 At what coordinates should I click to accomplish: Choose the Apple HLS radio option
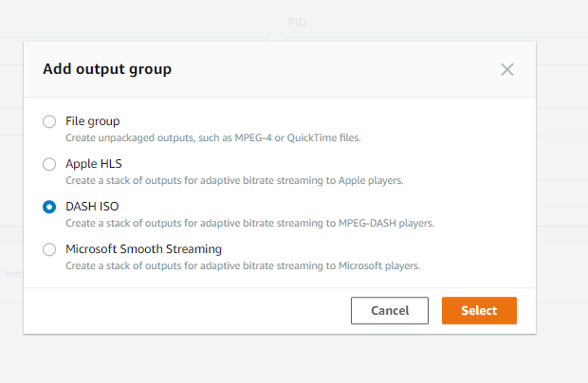pyautogui.click(x=49, y=164)
